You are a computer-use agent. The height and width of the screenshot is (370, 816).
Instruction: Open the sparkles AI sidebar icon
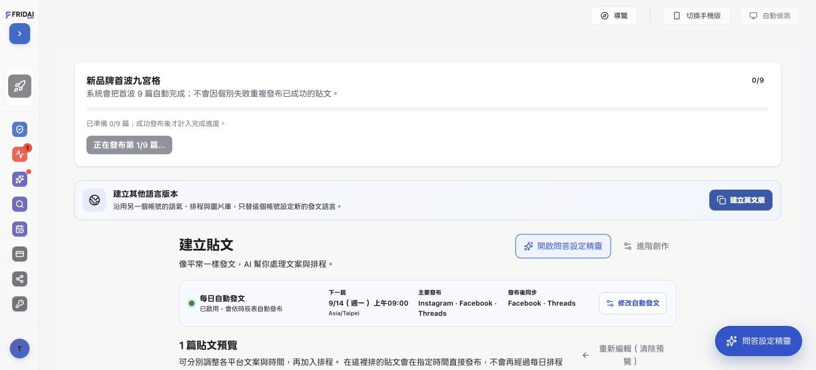(x=20, y=179)
